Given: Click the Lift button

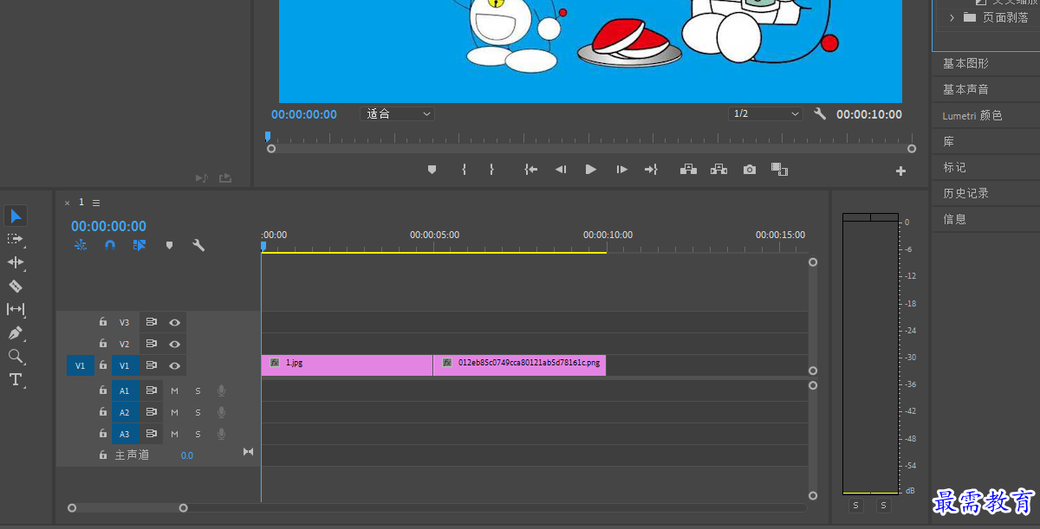Looking at the screenshot, I should 688,170.
